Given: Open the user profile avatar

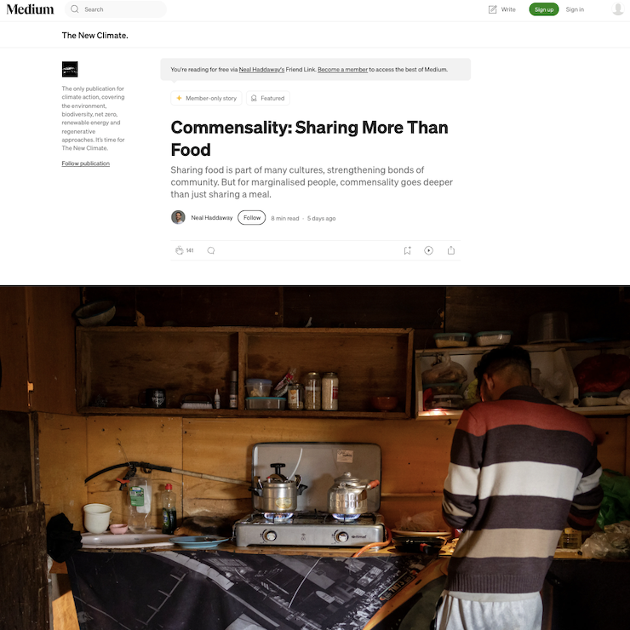Looking at the screenshot, I should coord(617,9).
